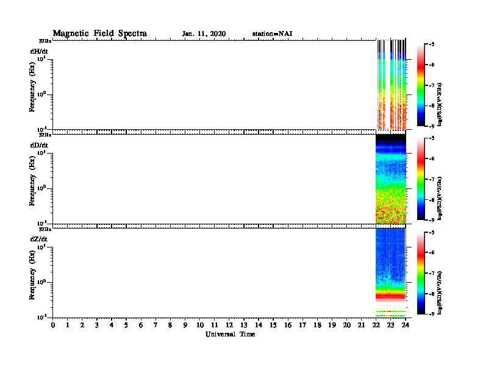This screenshot has height=373, width=483.
Task: Click the dD/dt spectrogram data block
Action: click(x=391, y=179)
